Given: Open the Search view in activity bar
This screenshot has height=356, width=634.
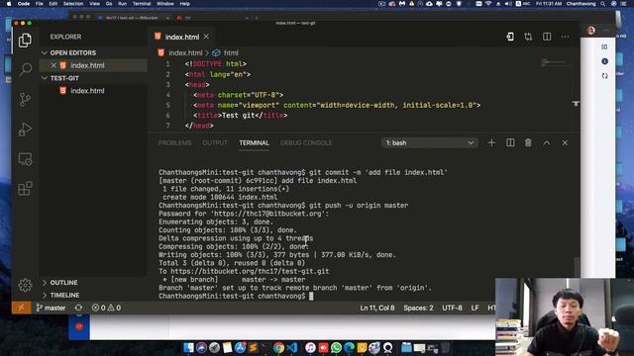Looking at the screenshot, I should [25, 70].
